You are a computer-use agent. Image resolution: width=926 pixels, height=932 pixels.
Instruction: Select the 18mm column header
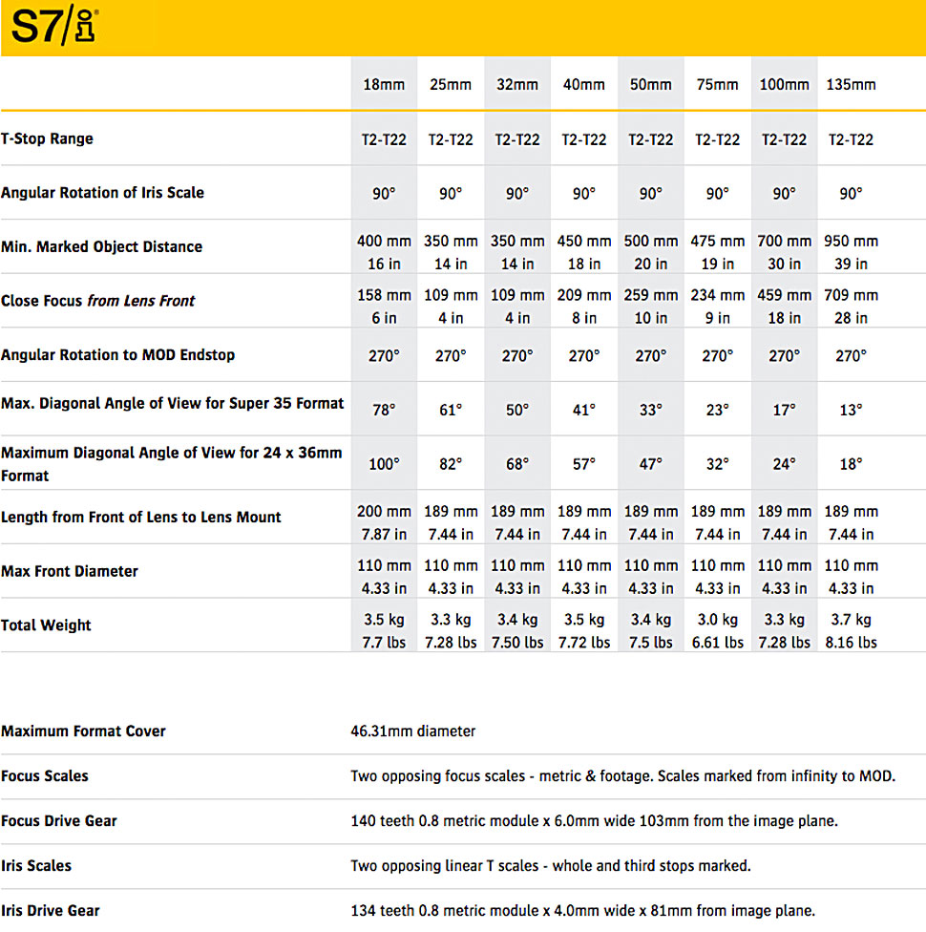point(384,84)
